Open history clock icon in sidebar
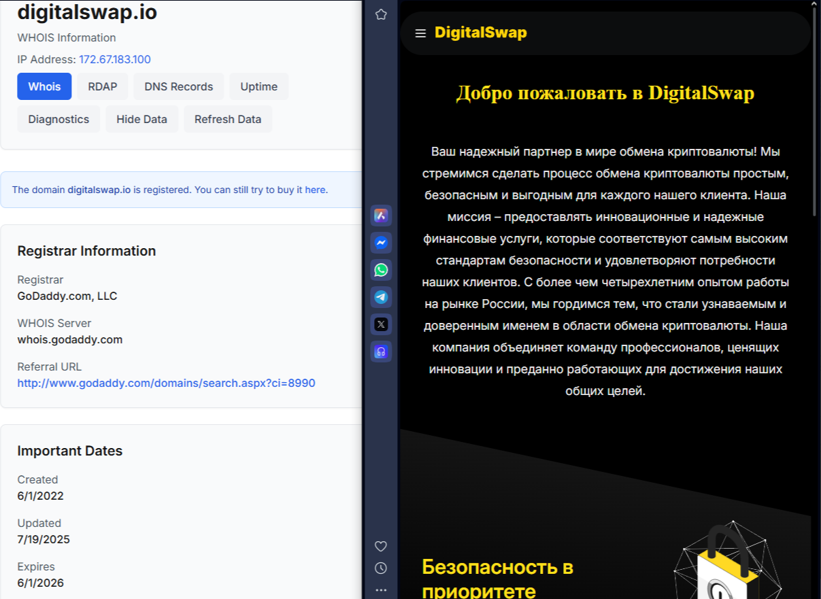 click(381, 568)
